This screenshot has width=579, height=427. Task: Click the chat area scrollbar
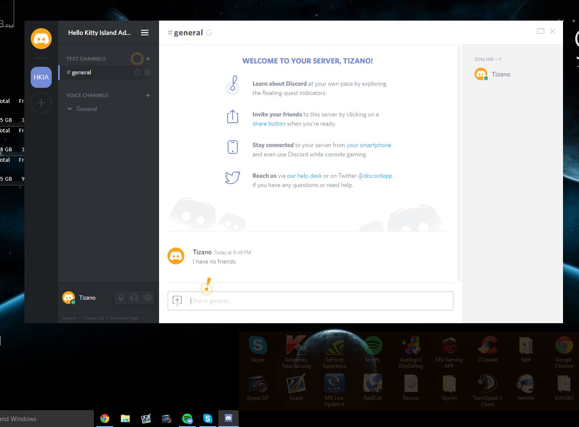point(459,164)
